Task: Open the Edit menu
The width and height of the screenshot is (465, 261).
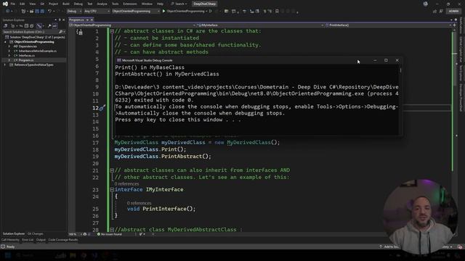Action: tap(23, 4)
